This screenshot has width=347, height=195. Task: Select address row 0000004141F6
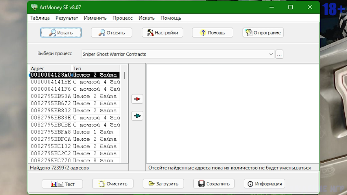pyautogui.click(x=75, y=89)
